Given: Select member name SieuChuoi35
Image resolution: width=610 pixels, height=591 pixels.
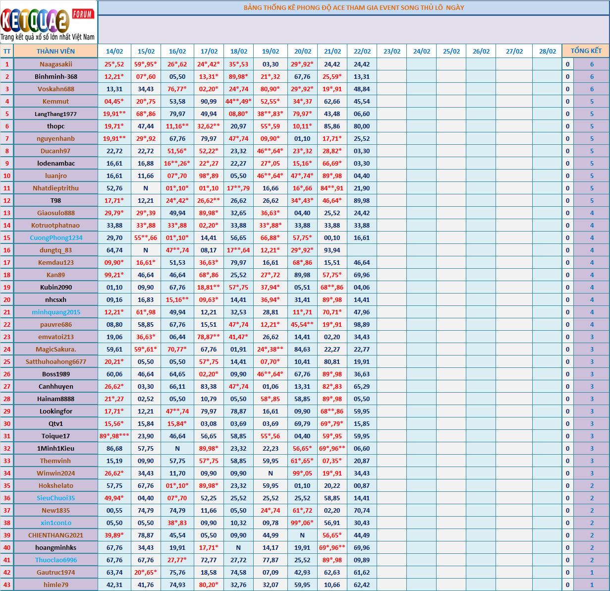Looking at the screenshot, I should click(55, 498).
